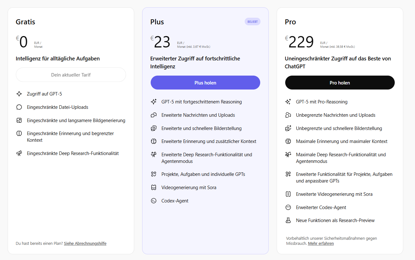Click the unlimited messages icon under Pro
Screen dimensions: 415x260
click(288, 115)
